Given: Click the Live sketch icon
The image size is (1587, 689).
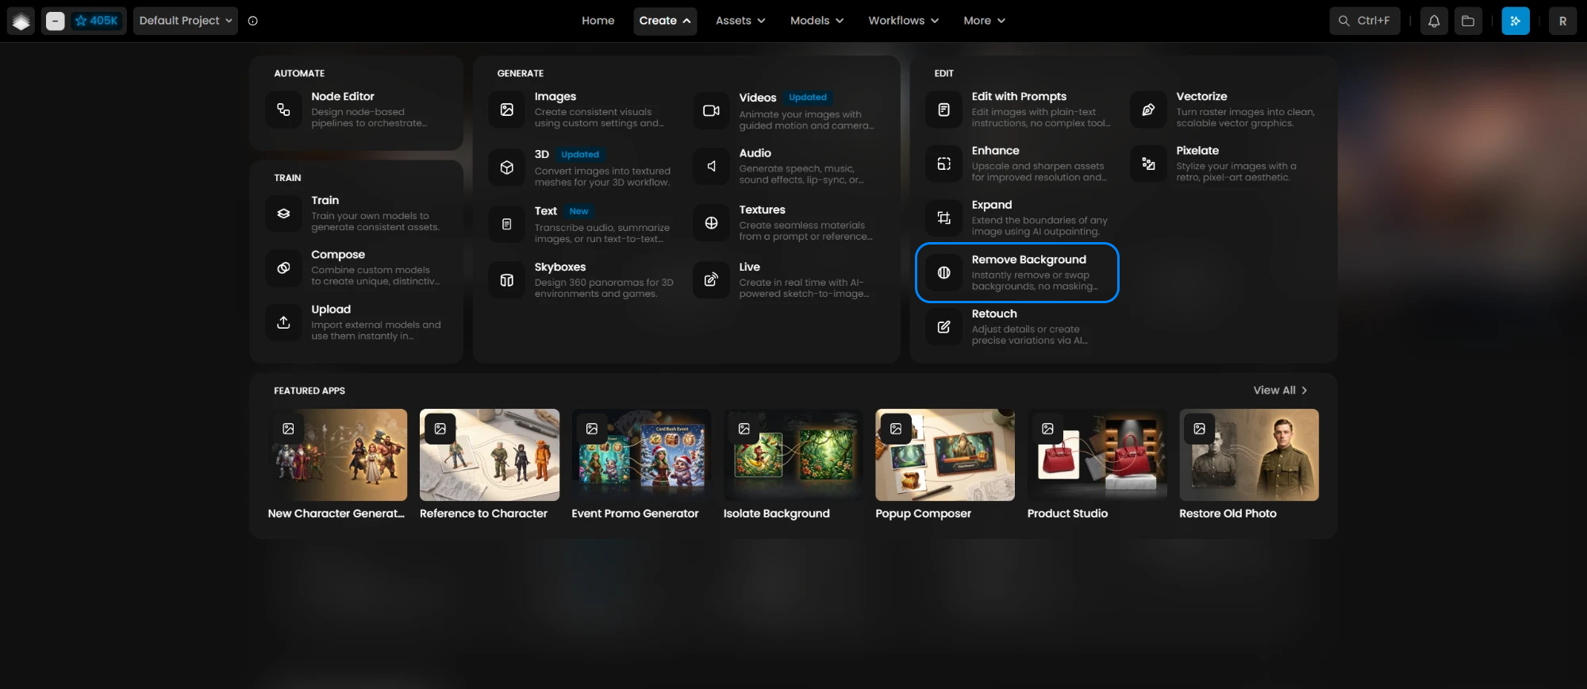Looking at the screenshot, I should pyautogui.click(x=711, y=280).
